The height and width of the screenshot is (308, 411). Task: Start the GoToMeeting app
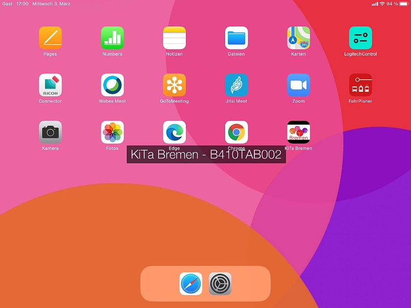[174, 85]
